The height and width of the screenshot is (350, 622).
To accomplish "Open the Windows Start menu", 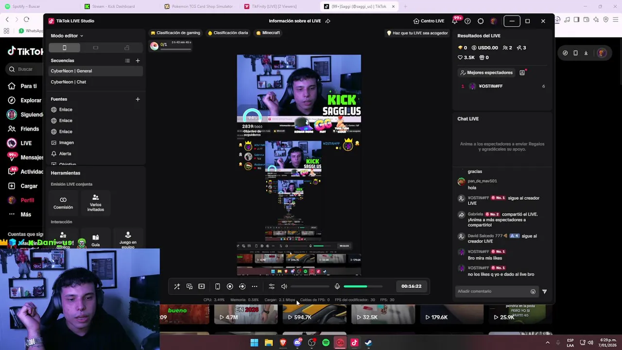I will (x=254, y=343).
